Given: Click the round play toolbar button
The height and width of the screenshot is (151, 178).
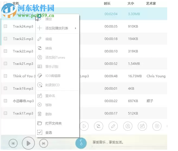Looking at the screenshot, I should [84, 126].
